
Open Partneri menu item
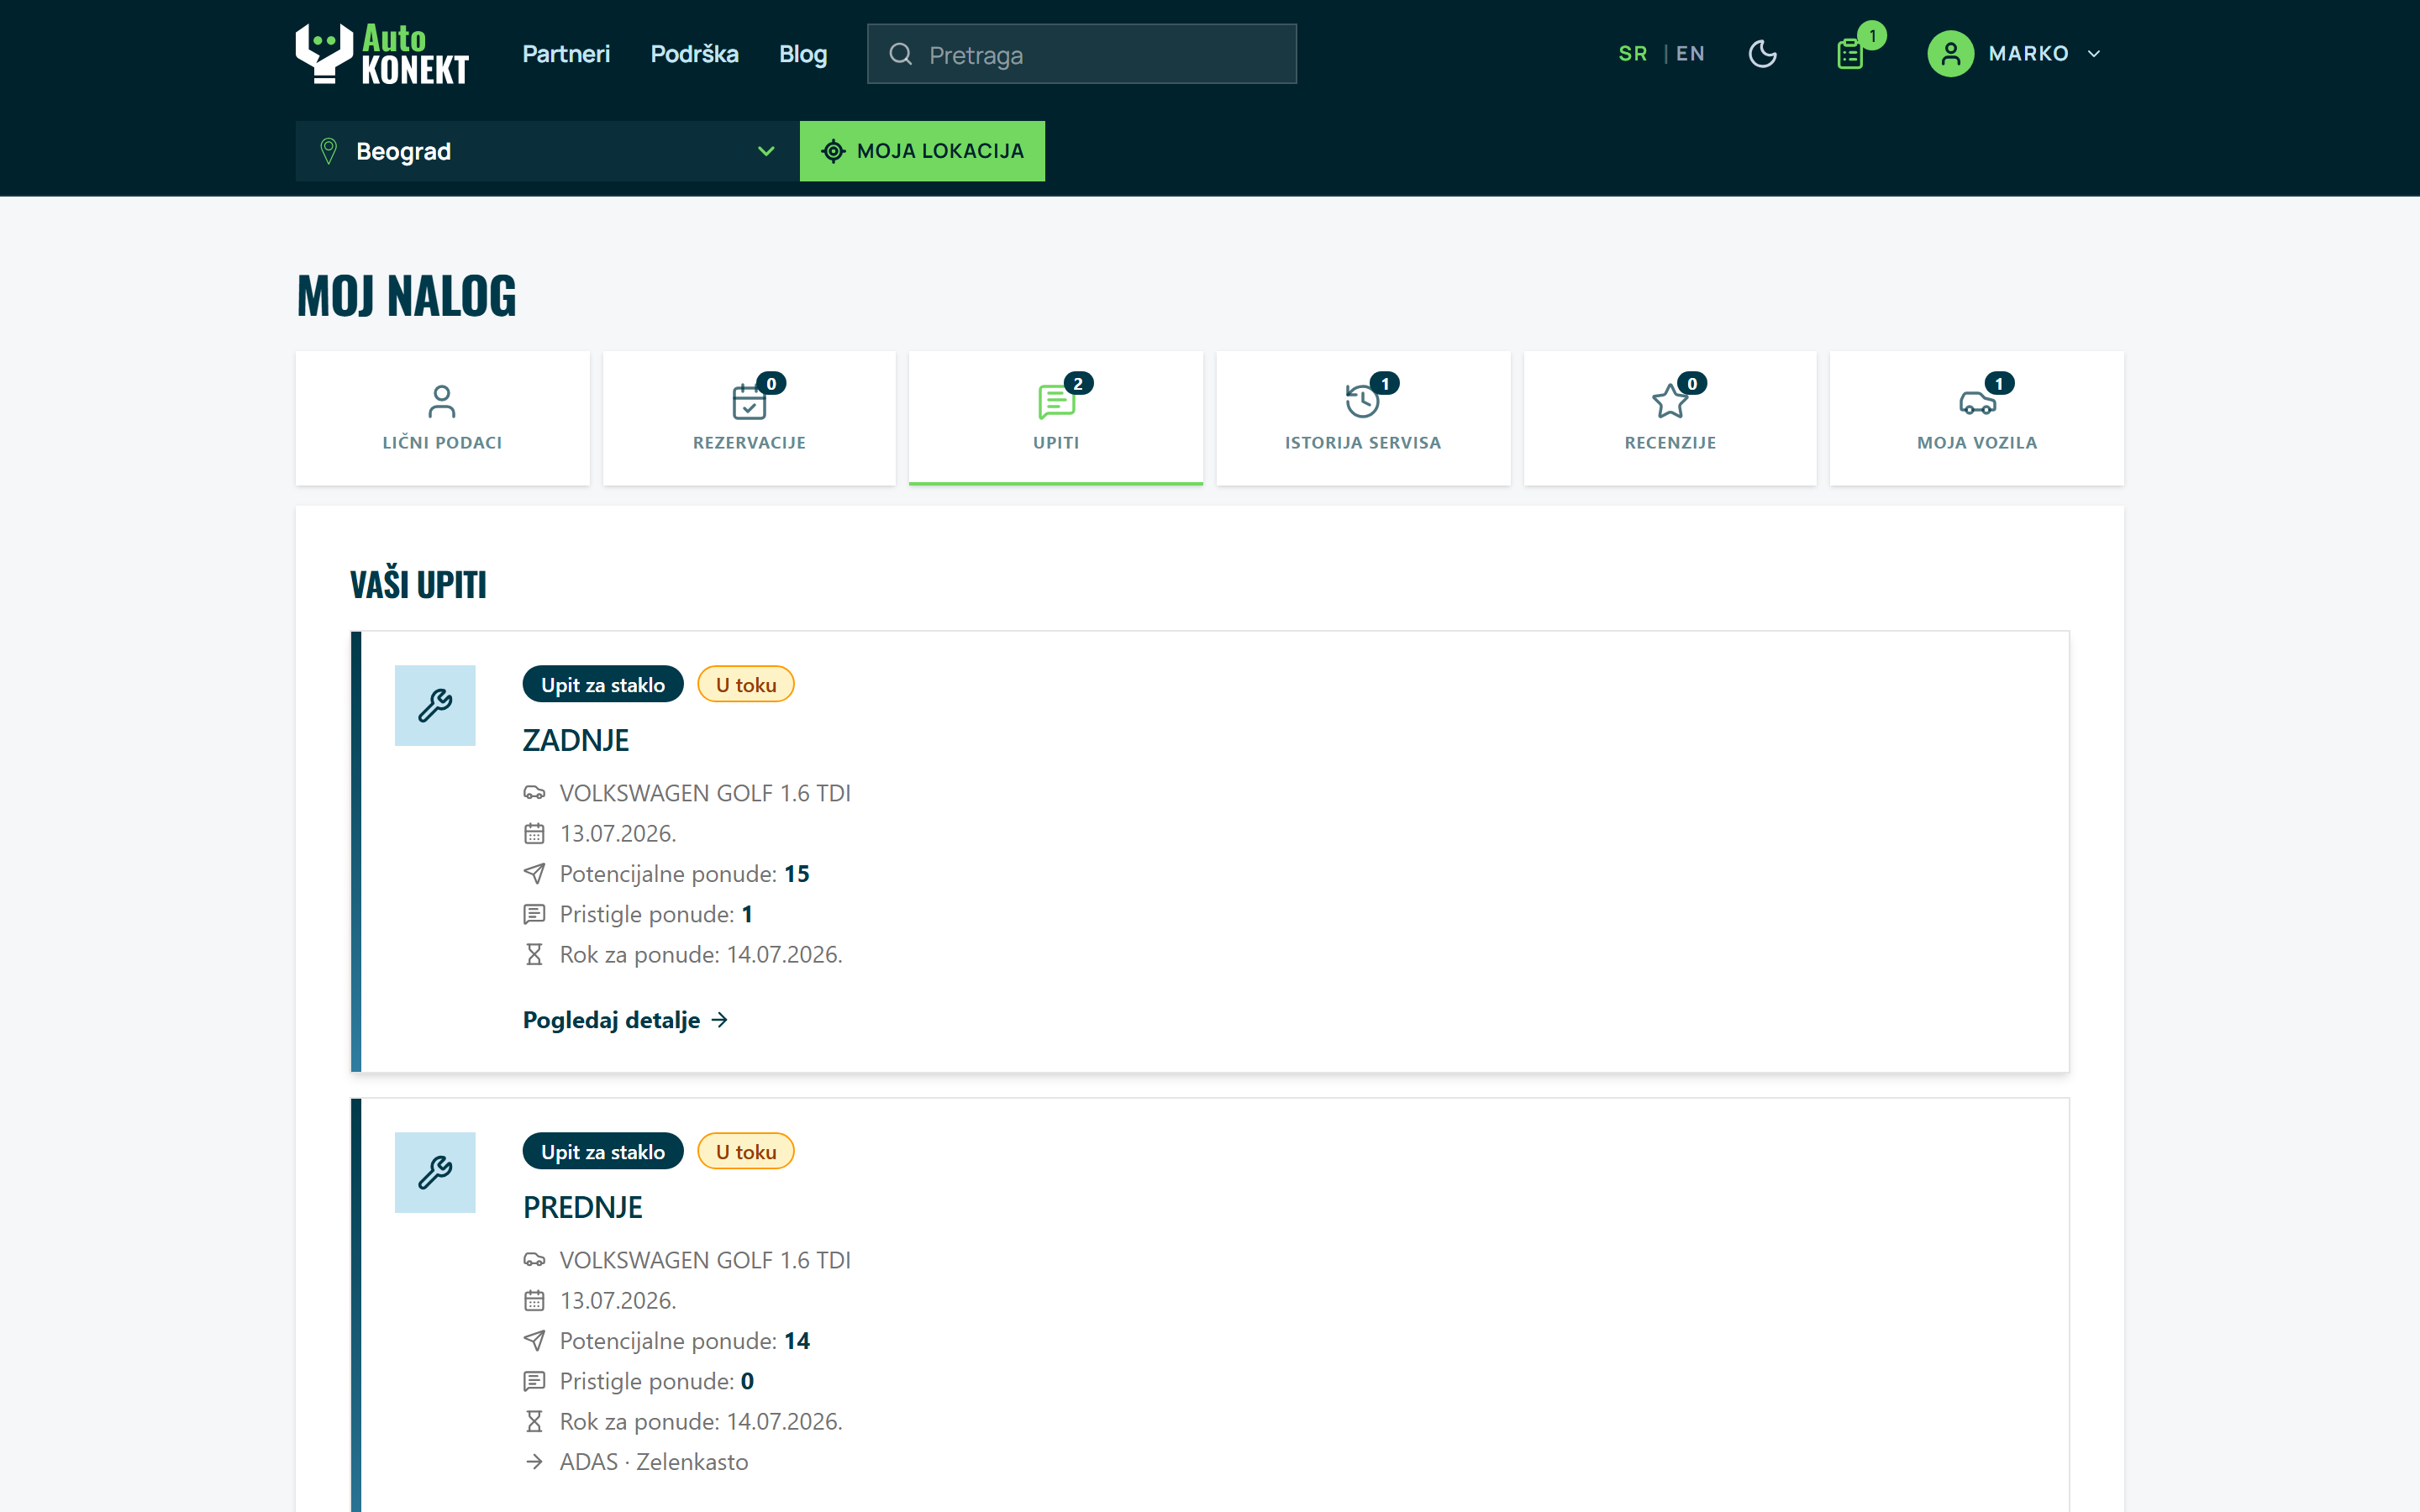(x=566, y=54)
